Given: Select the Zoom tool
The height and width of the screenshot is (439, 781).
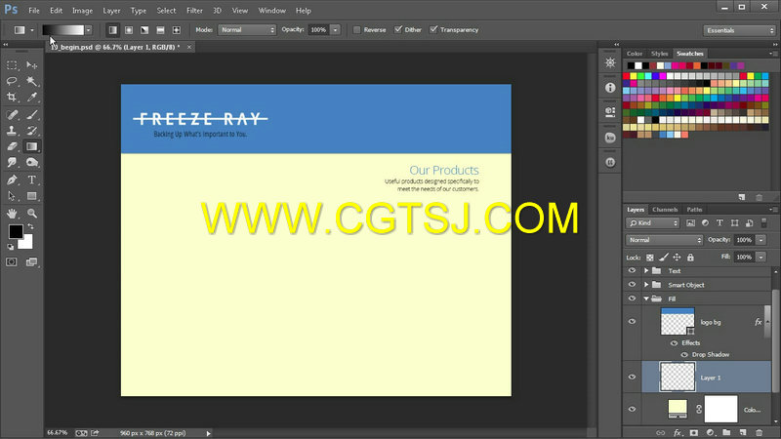Looking at the screenshot, I should pos(32,213).
